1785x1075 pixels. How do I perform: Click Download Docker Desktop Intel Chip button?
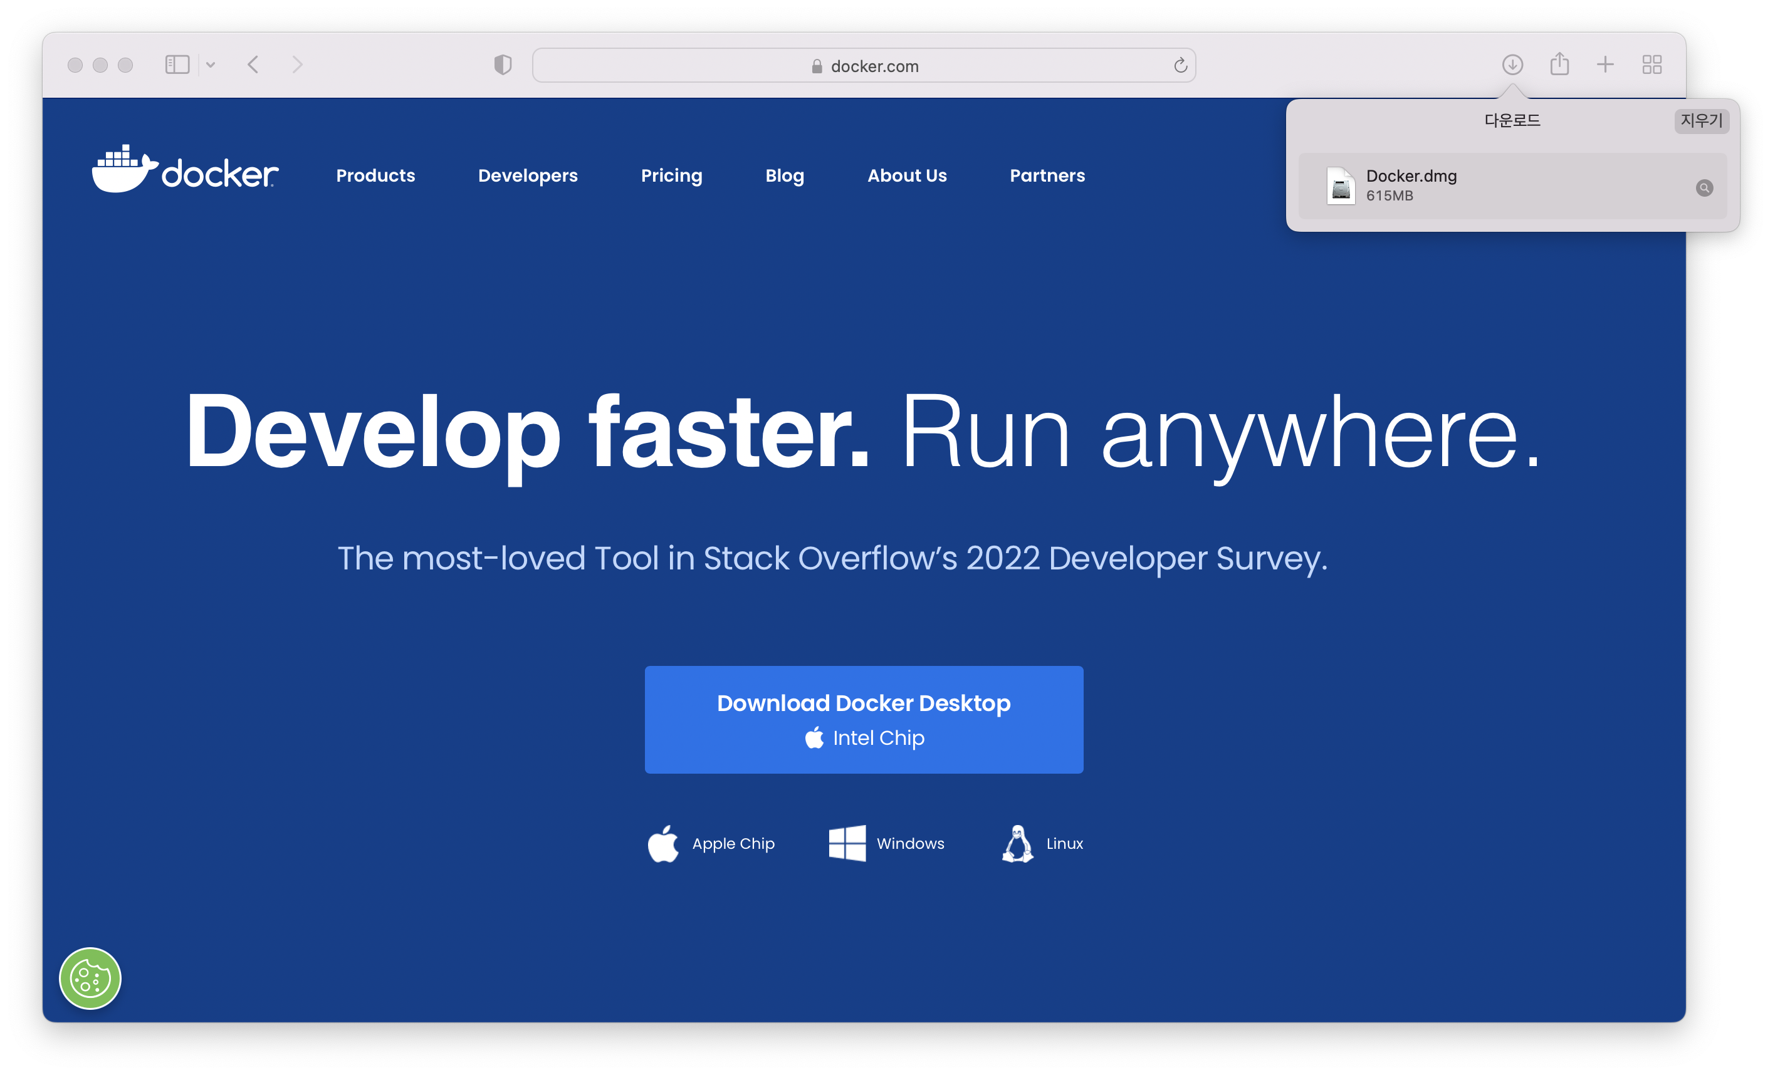(864, 720)
